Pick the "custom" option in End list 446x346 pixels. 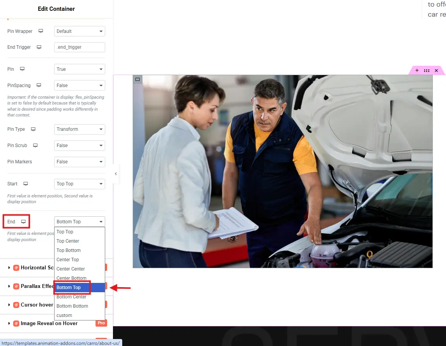[64, 315]
